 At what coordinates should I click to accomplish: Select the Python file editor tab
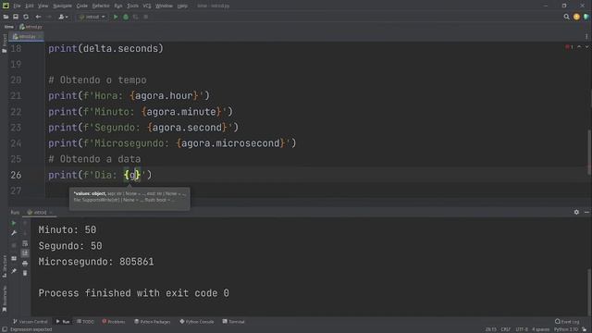pyautogui.click(x=27, y=37)
